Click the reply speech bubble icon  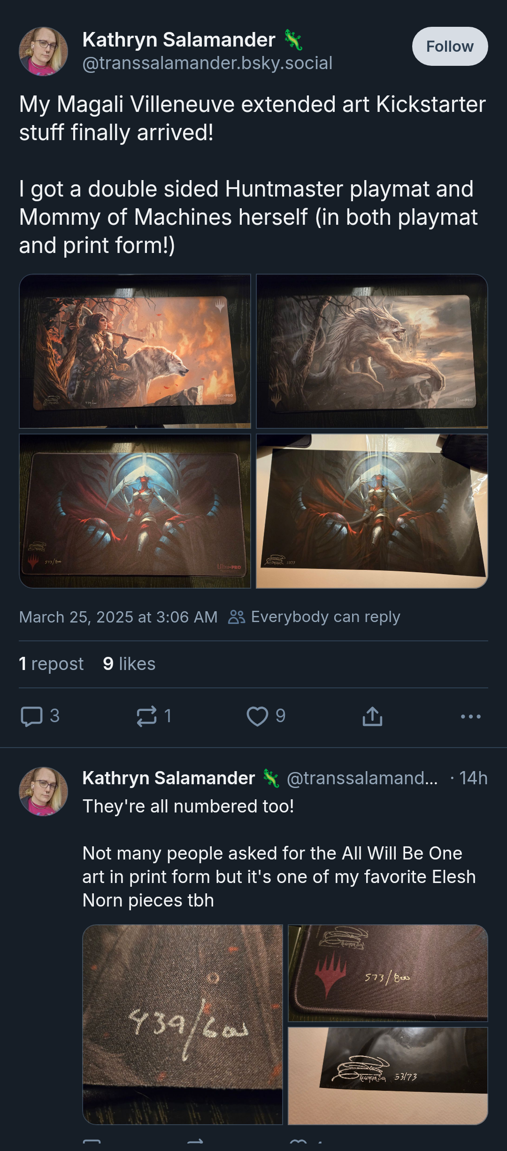click(x=32, y=717)
